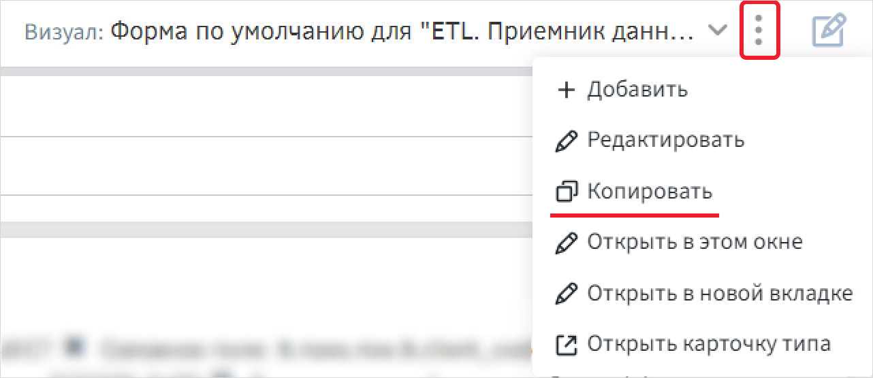873x378 pixels.
Task: Click the plus icon beside Добавить
Action: click(567, 90)
